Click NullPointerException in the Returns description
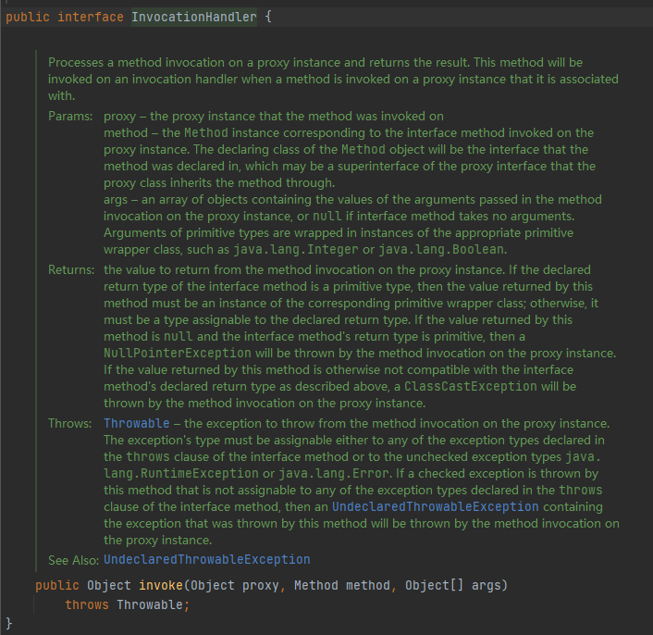The image size is (653, 635). (177, 353)
